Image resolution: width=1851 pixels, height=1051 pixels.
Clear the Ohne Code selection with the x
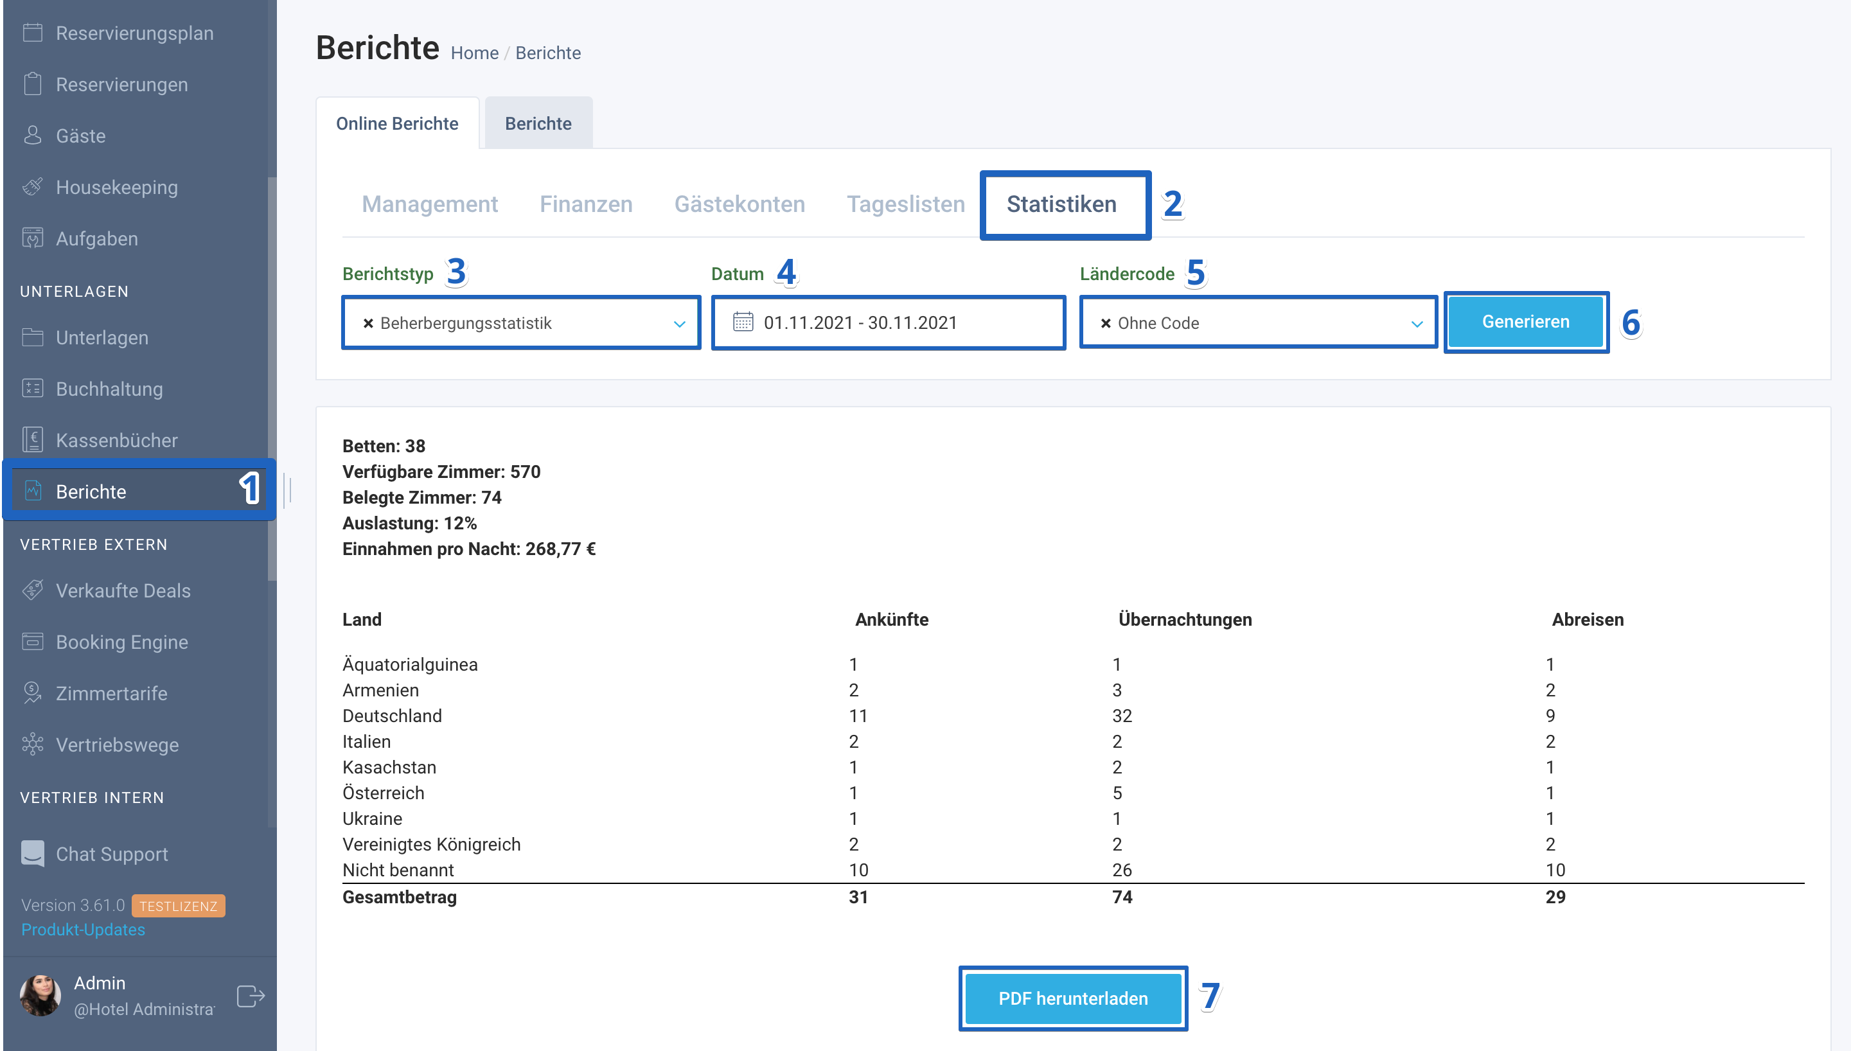click(1105, 323)
